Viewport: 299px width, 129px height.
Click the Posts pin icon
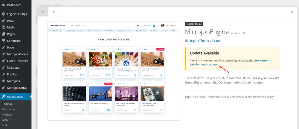click(x=3, y=21)
